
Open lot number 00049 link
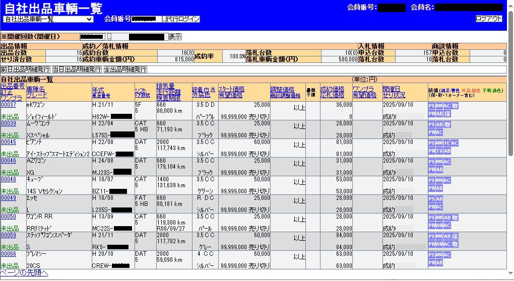pos(8,198)
